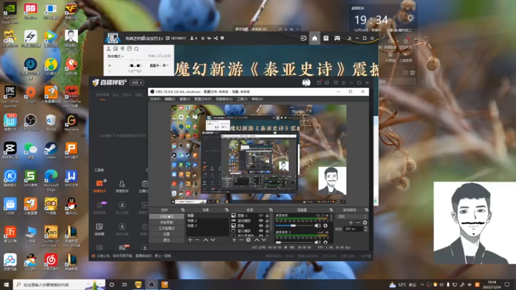Viewport: 516px width, 290px height.
Task: Move the scene up with the up arrow
Action: [206, 240]
